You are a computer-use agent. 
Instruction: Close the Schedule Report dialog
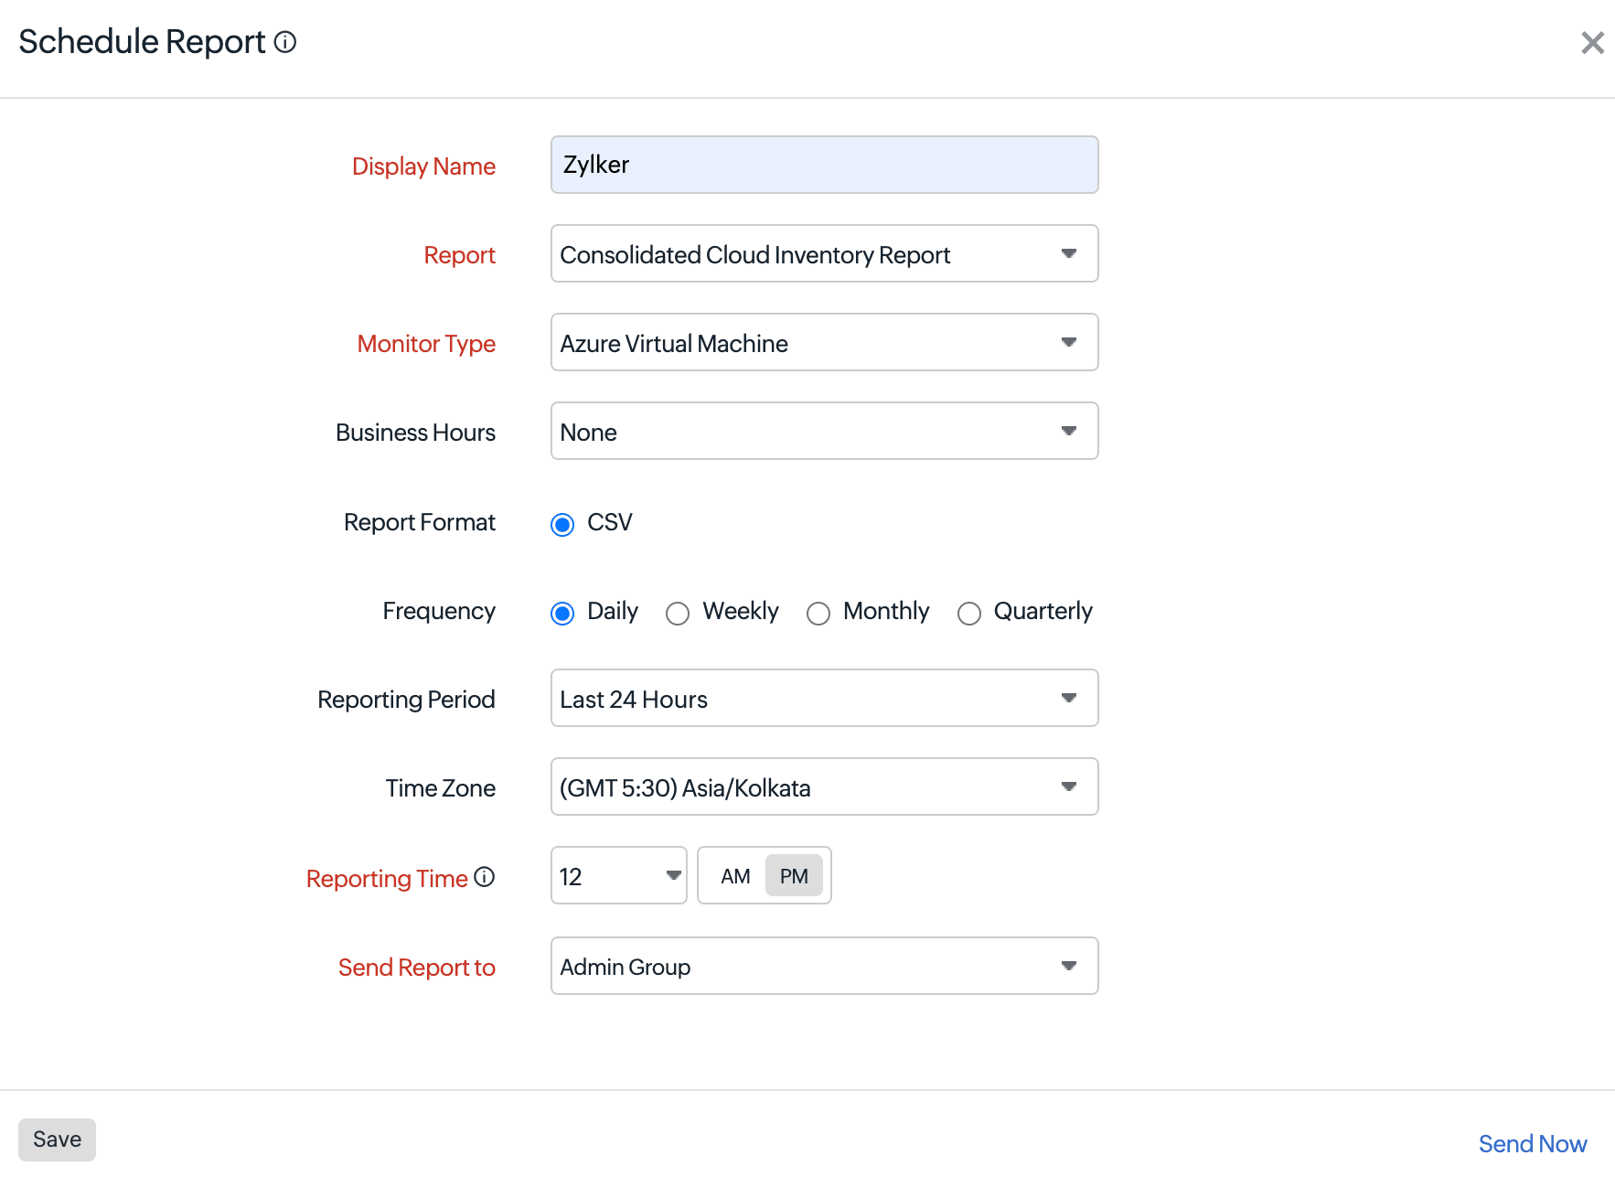pyautogui.click(x=1592, y=42)
